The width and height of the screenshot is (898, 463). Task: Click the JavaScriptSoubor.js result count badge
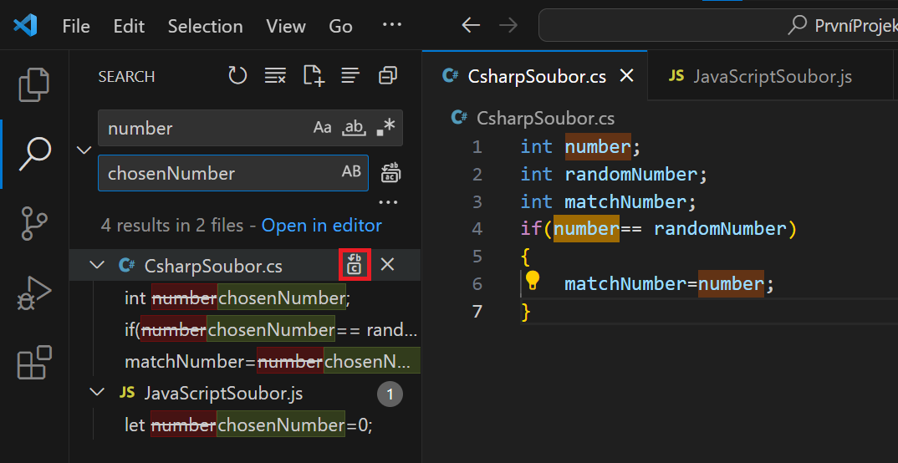pyautogui.click(x=390, y=394)
